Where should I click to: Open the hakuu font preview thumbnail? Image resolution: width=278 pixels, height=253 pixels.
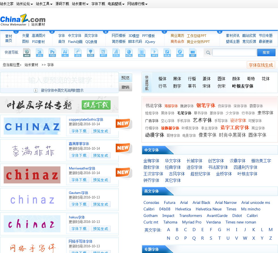pyautogui.click(x=32, y=224)
